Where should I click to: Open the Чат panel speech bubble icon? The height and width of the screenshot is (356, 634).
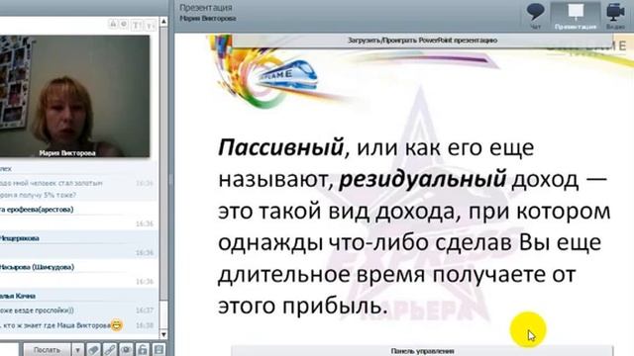click(535, 12)
